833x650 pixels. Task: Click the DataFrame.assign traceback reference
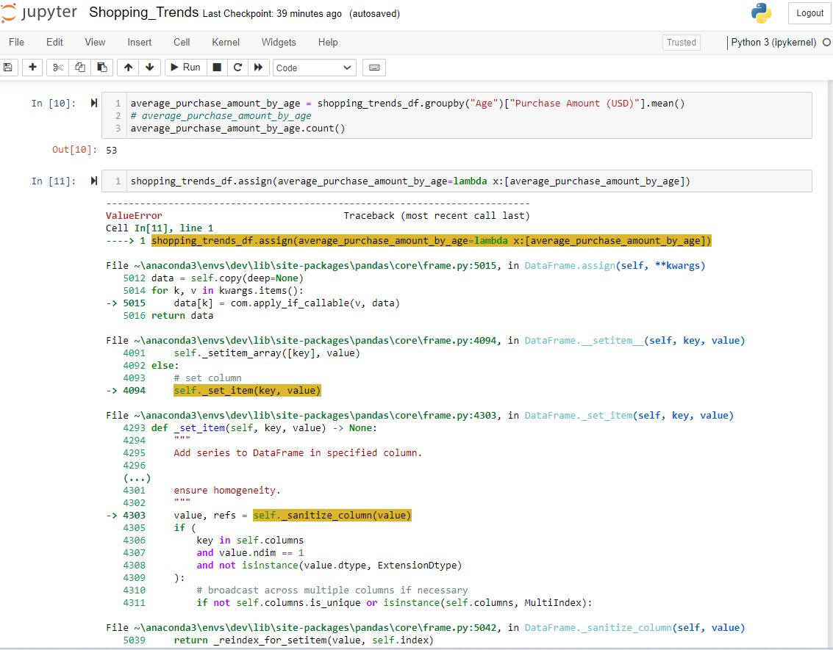tap(570, 265)
